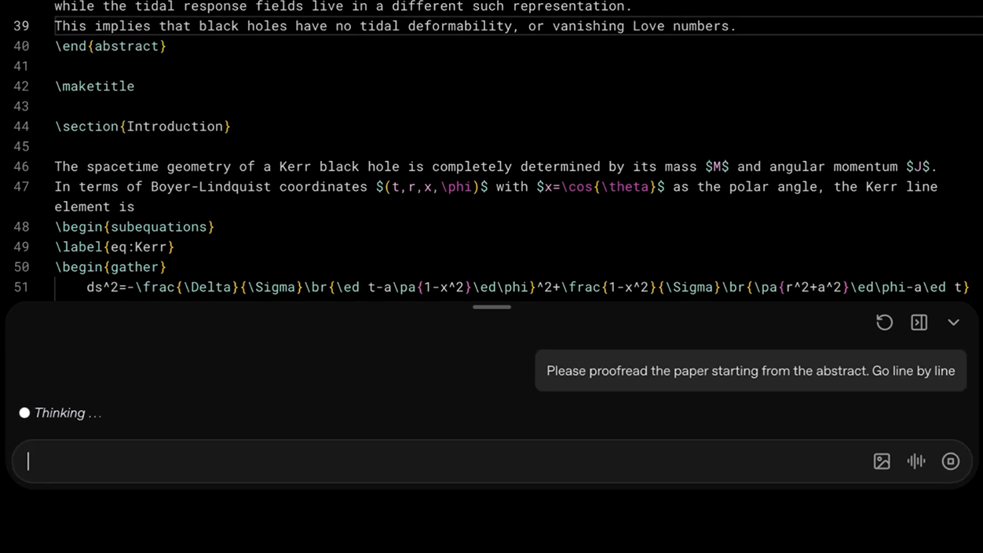The image size is (983, 553).
Task: Click the \section{Introduction} line
Action: (142, 126)
